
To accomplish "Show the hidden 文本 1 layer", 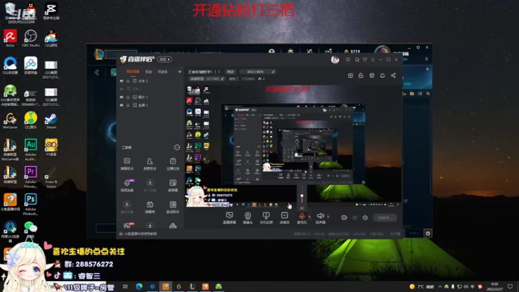I will pos(121,89).
